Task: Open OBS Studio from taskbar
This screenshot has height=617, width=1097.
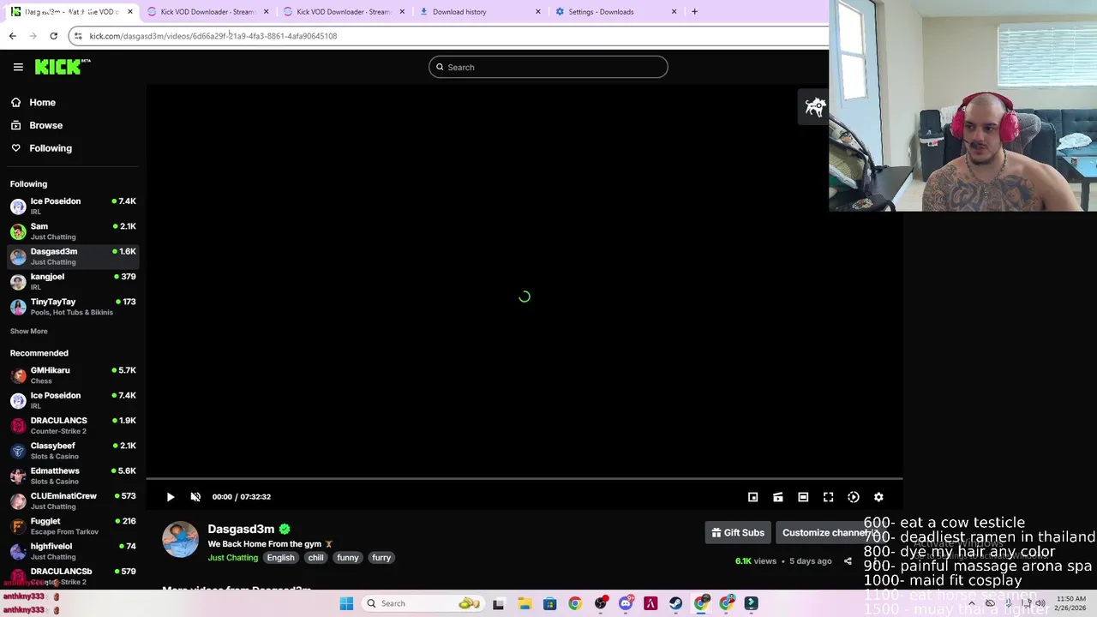Action: click(600, 603)
